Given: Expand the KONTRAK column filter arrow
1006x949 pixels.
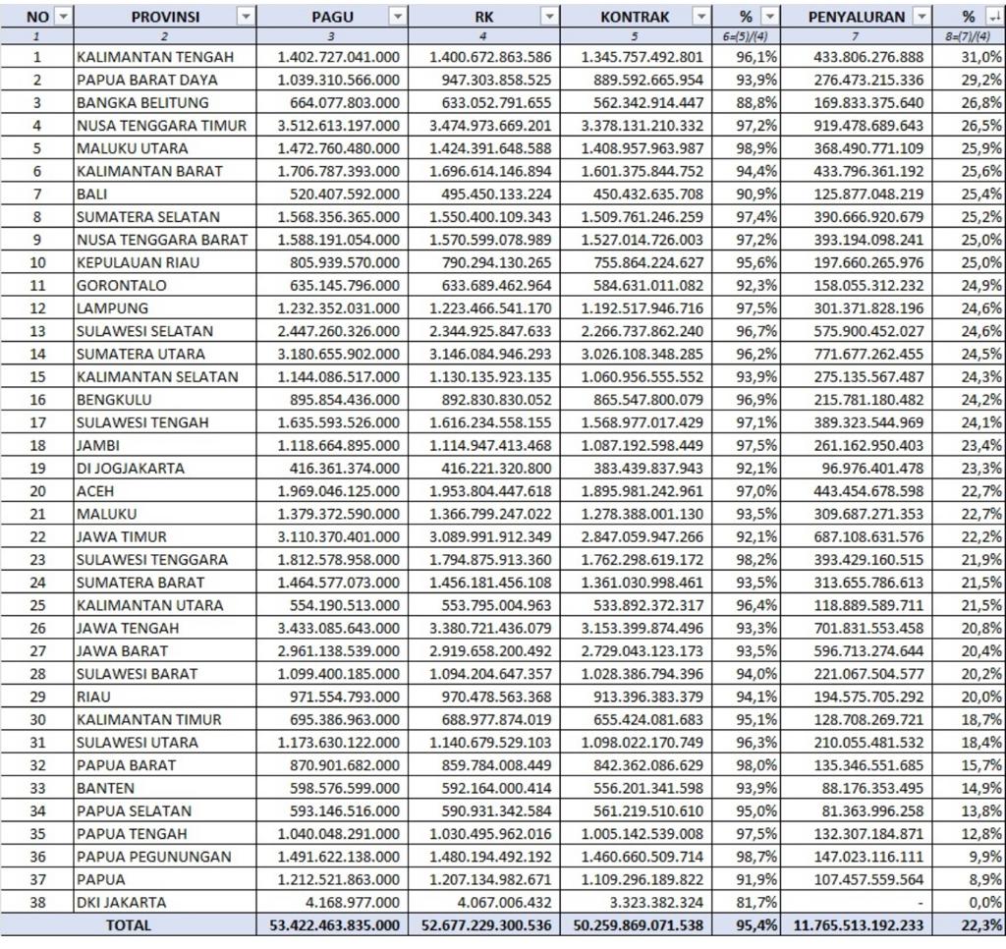Looking at the screenshot, I should tap(700, 17).
